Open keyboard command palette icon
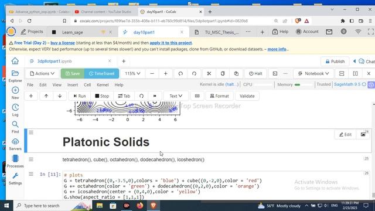 (x=197, y=96)
